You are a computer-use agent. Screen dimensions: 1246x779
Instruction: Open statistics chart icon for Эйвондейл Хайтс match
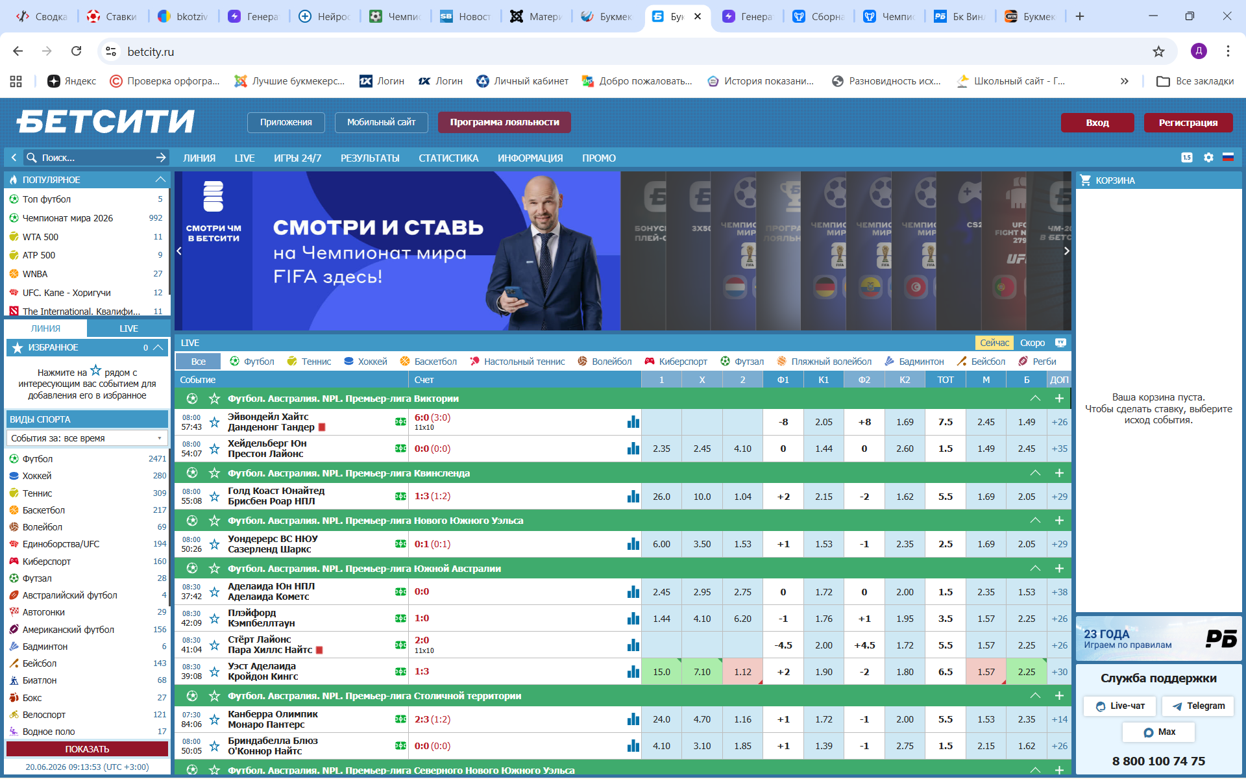click(x=633, y=422)
